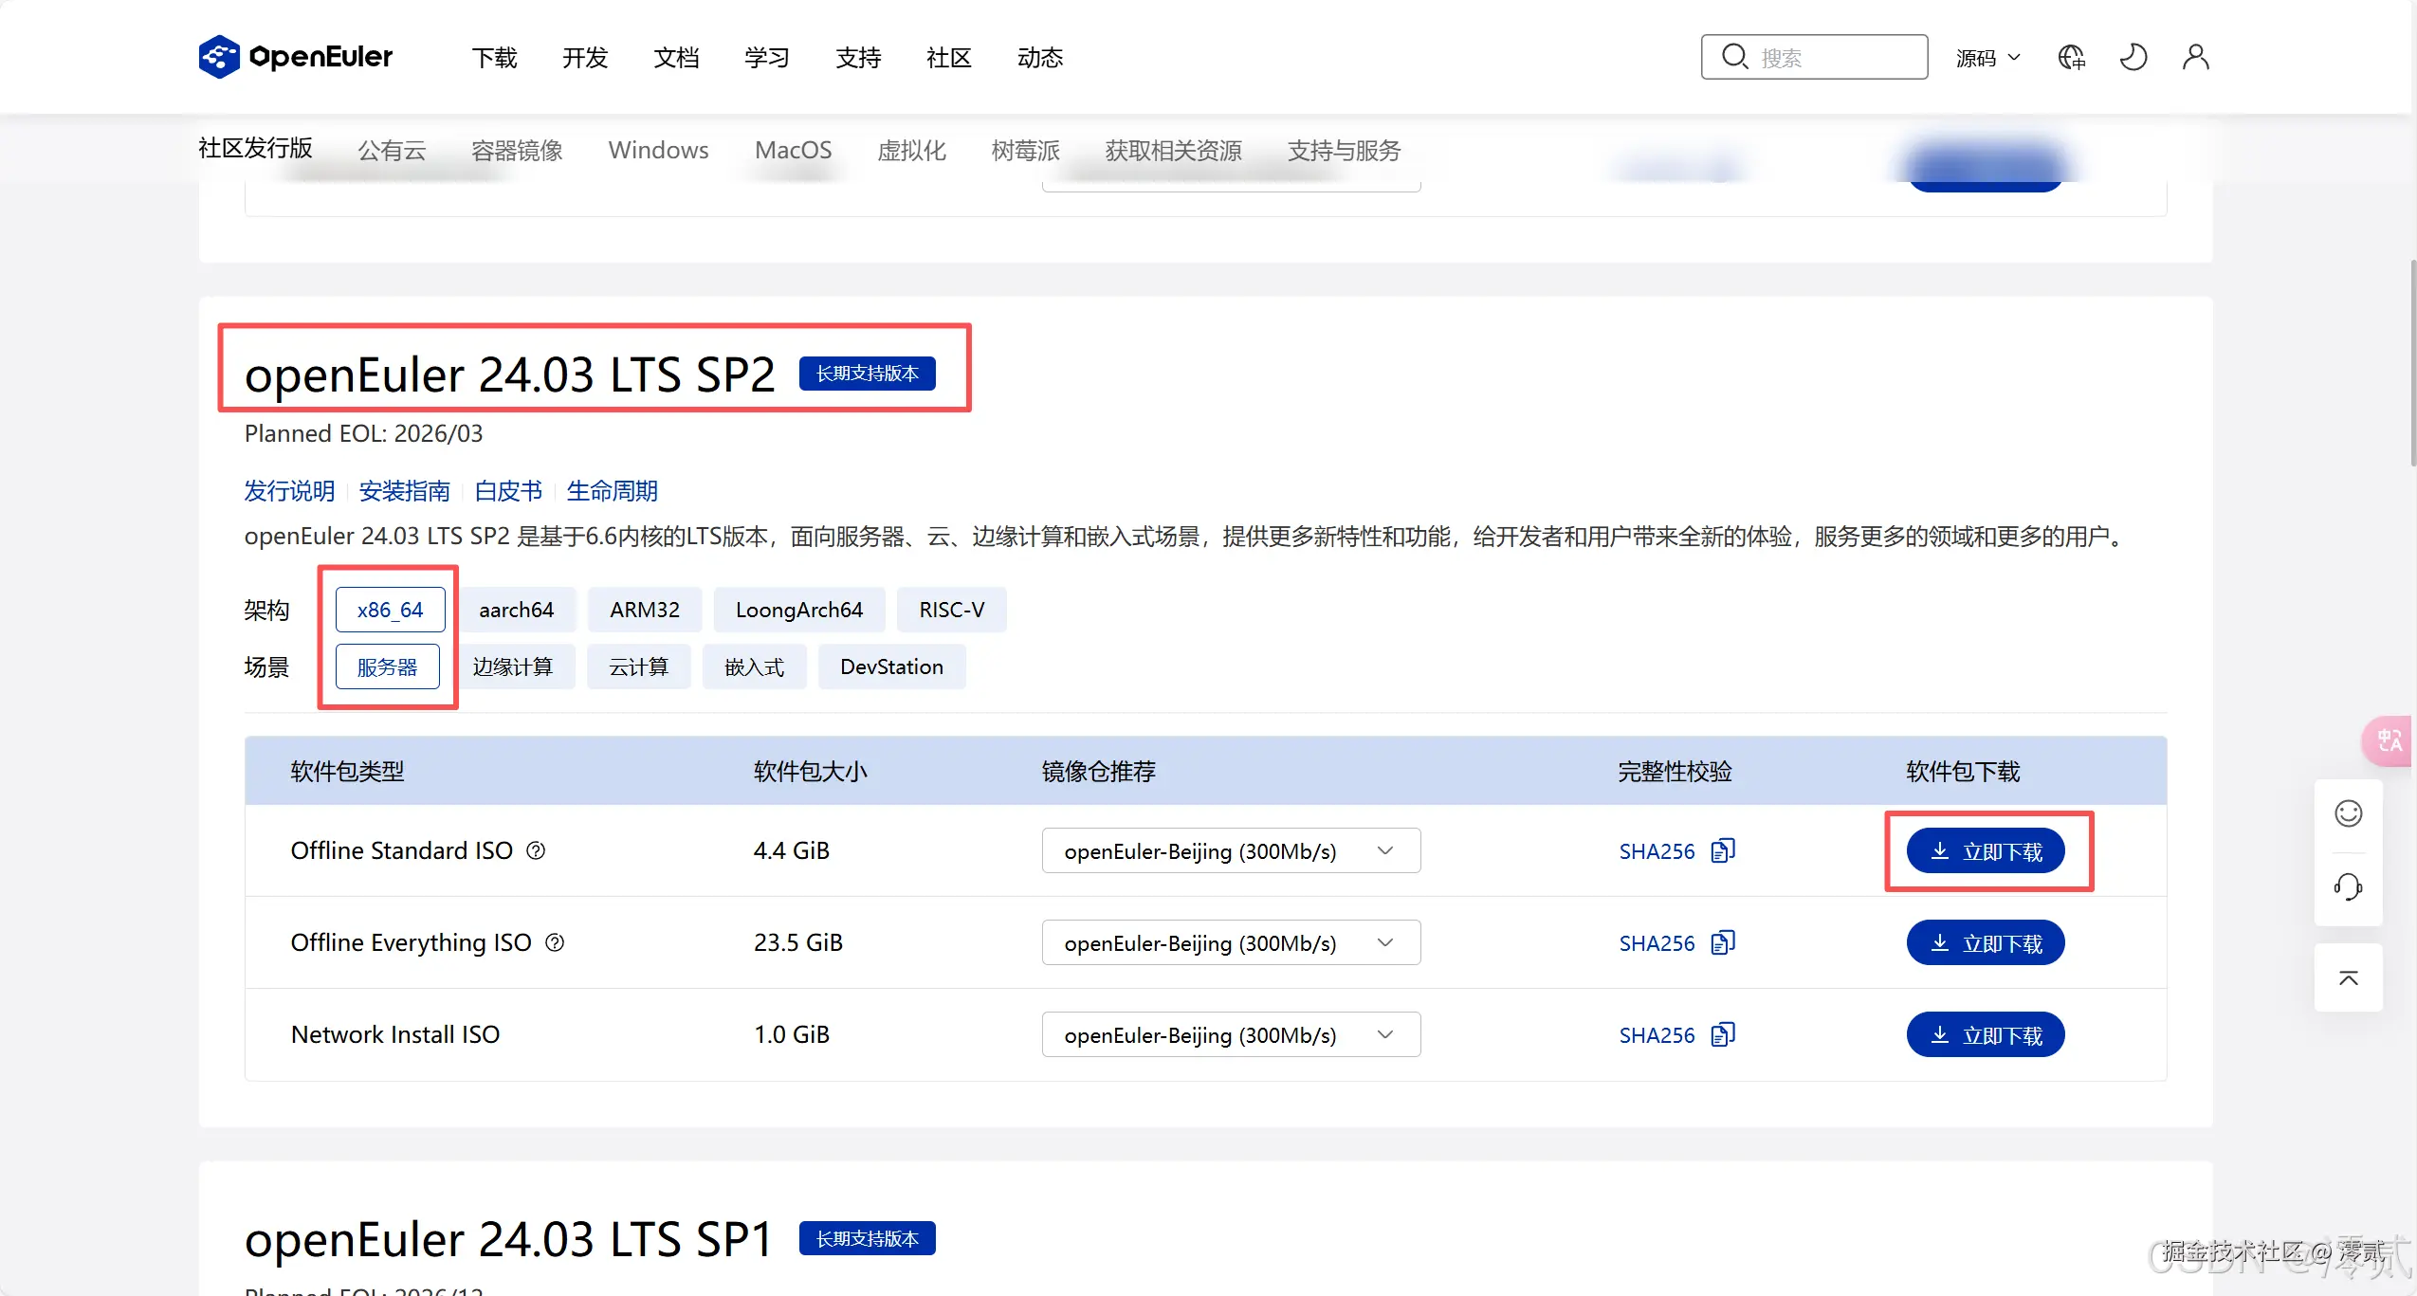Open the language switcher globe icon
Screen dimensions: 2417x1296
[2071, 58]
